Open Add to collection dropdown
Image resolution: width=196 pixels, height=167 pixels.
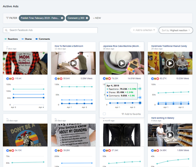point(144,30)
